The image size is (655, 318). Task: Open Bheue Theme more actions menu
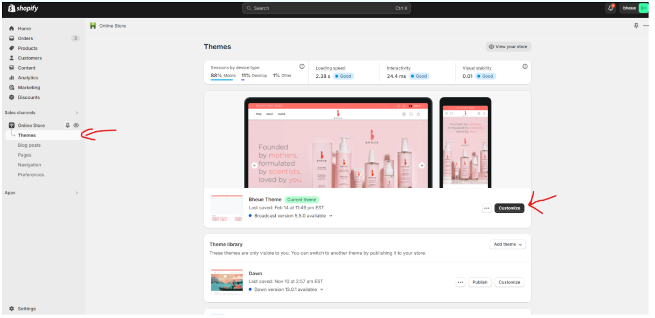coord(487,208)
